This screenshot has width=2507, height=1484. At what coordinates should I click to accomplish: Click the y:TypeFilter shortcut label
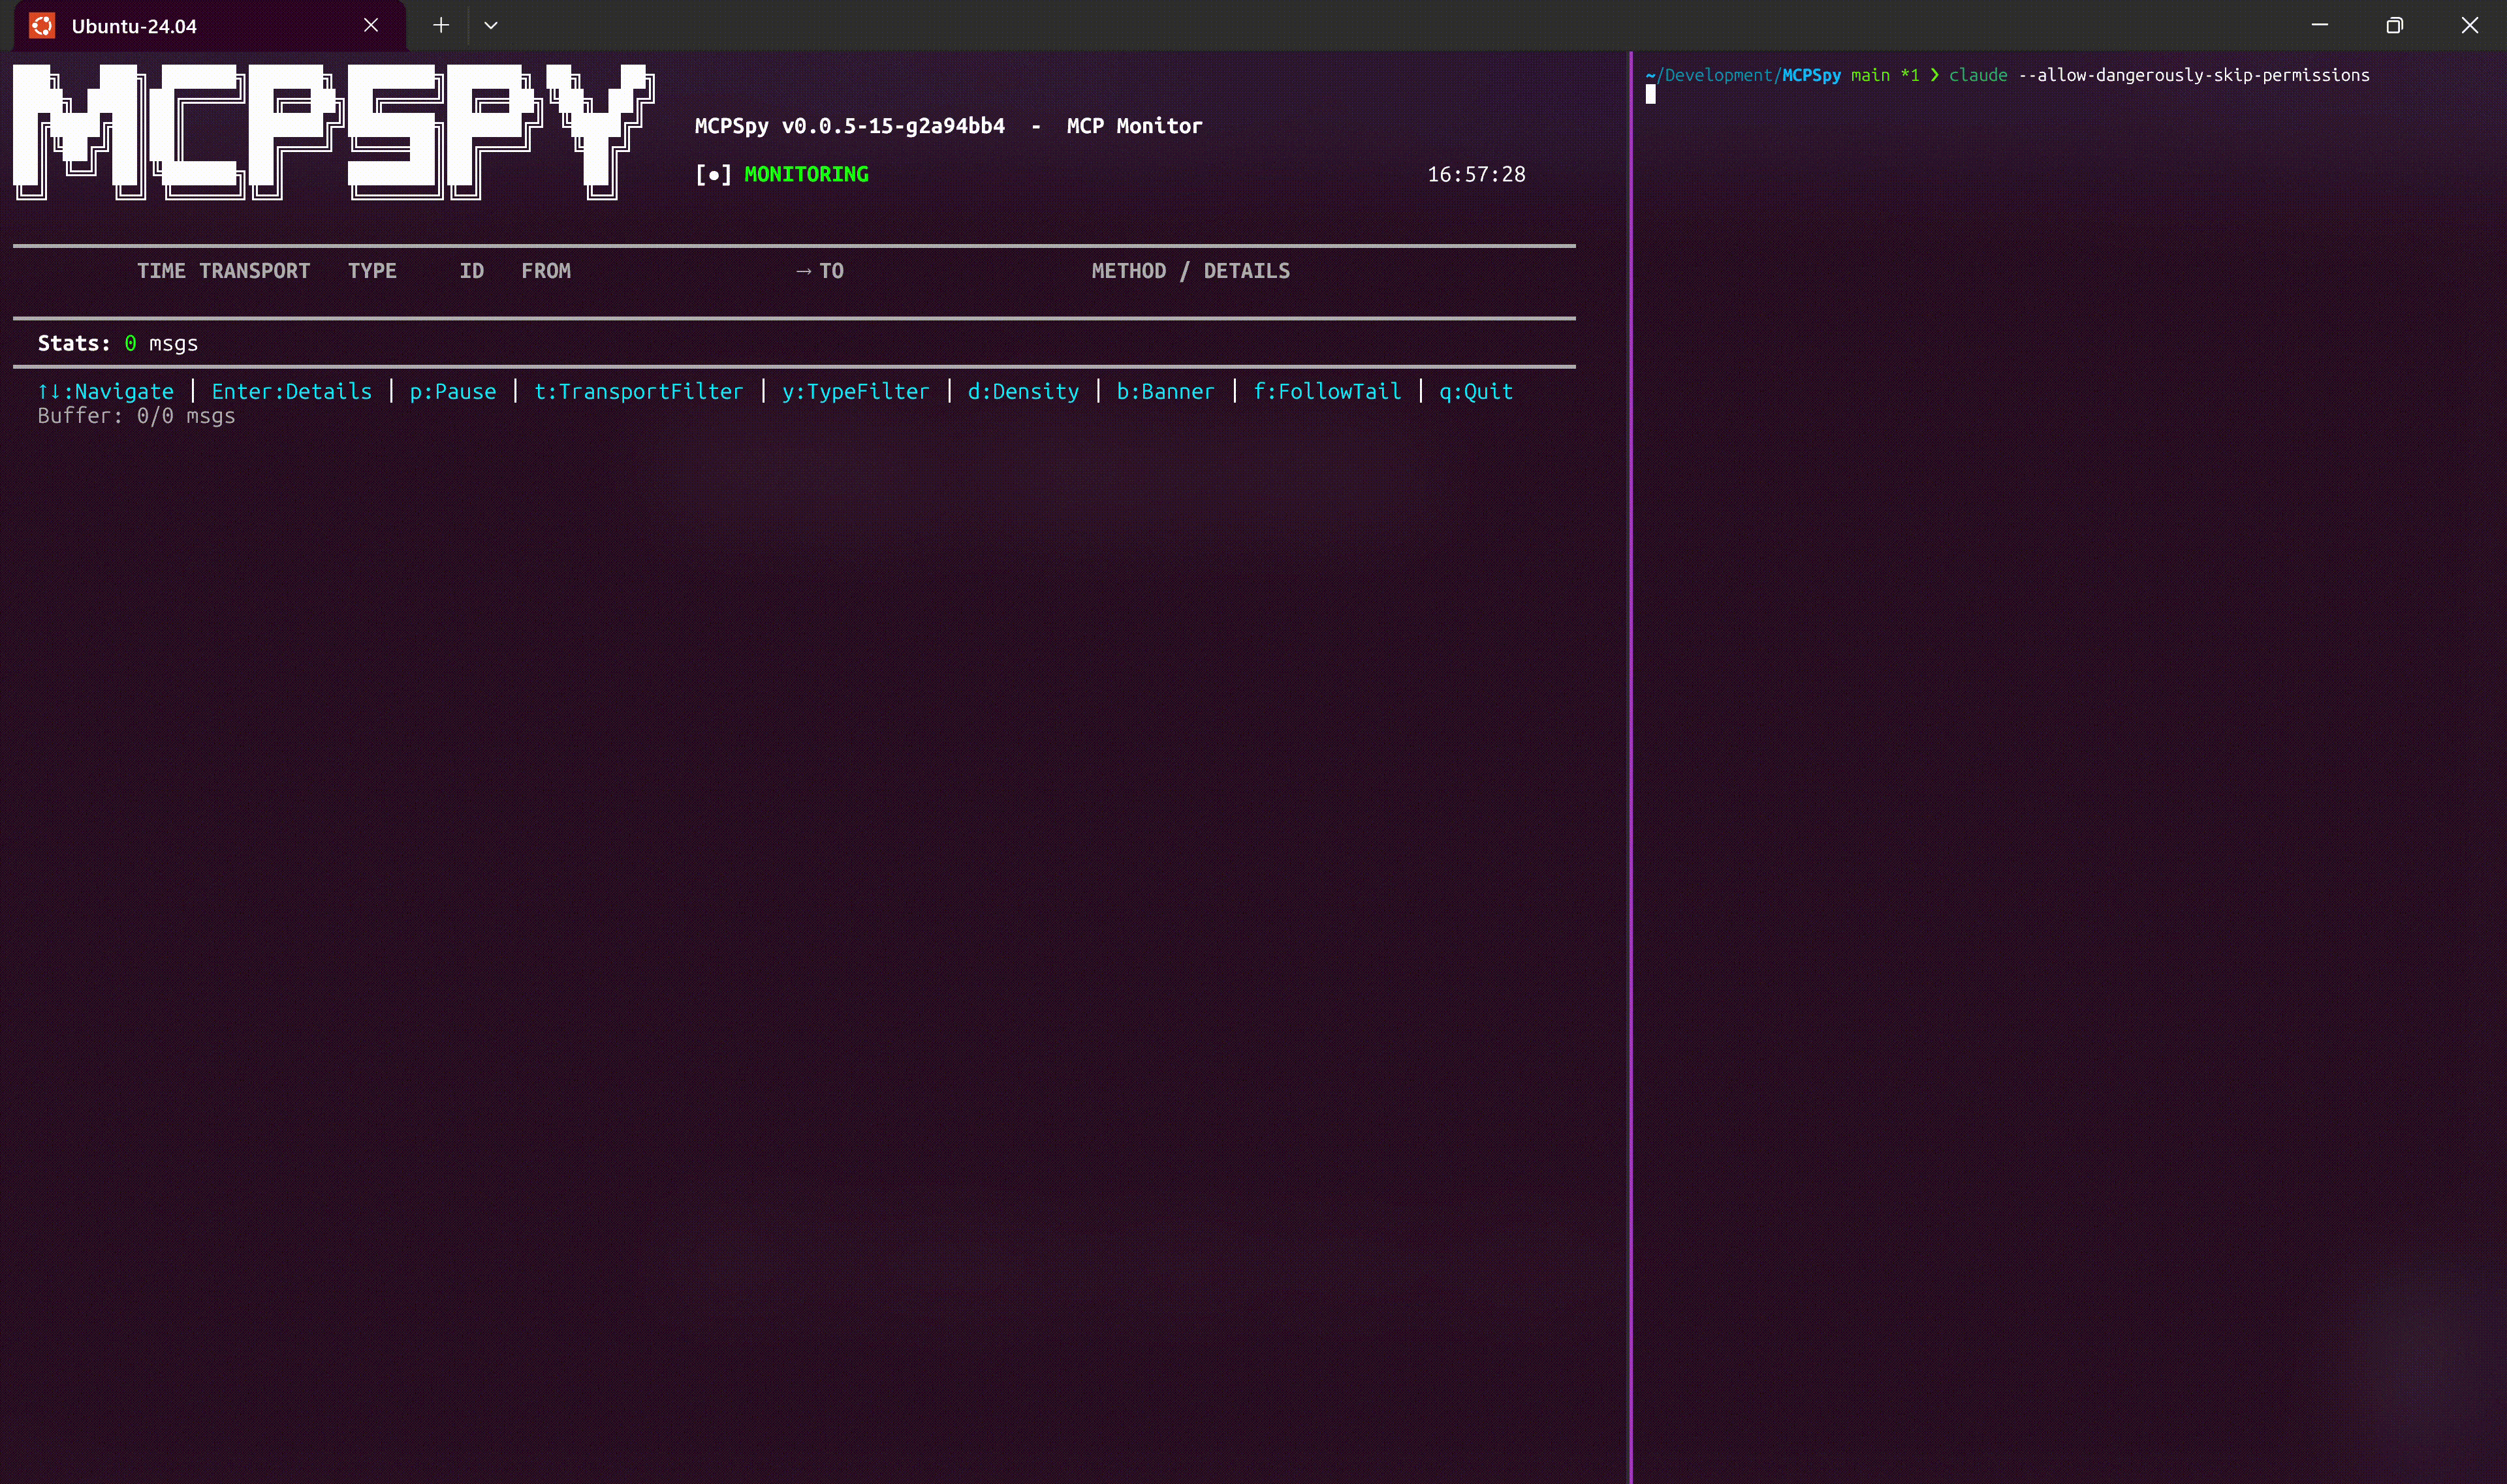pos(855,392)
